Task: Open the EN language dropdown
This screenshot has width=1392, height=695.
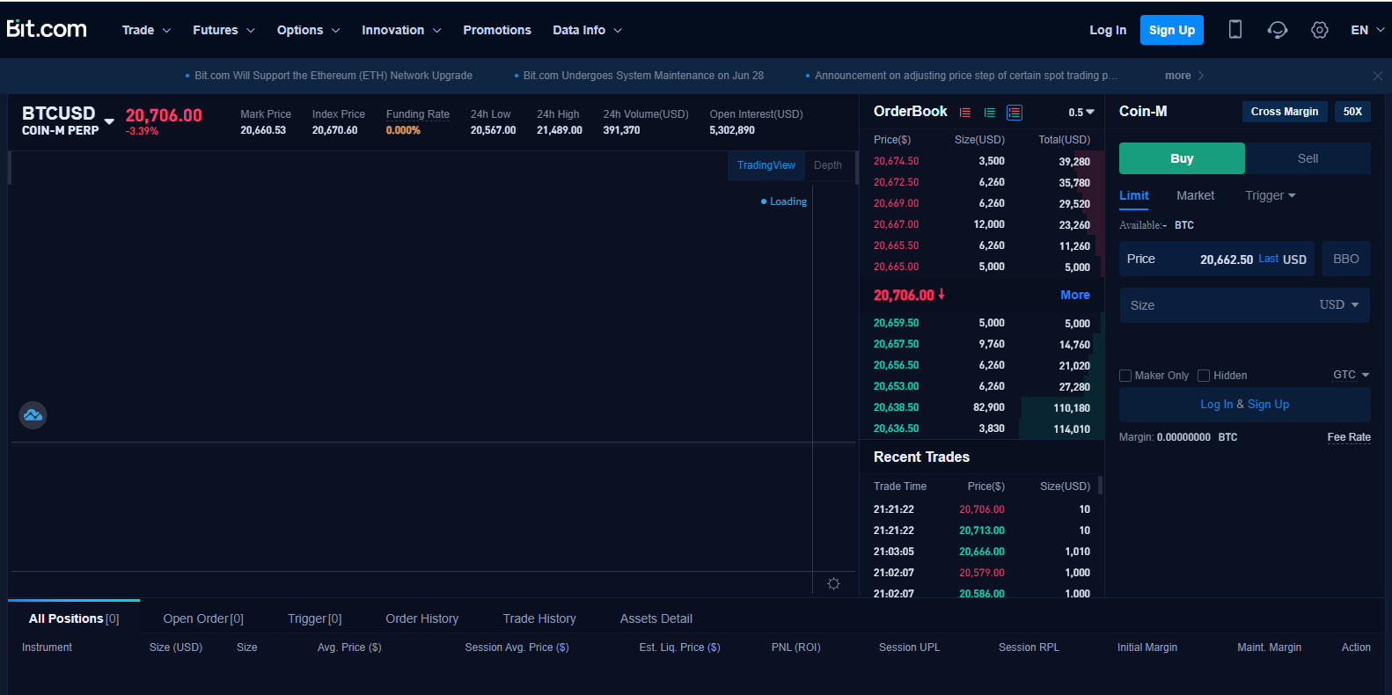Action: pyautogui.click(x=1367, y=30)
